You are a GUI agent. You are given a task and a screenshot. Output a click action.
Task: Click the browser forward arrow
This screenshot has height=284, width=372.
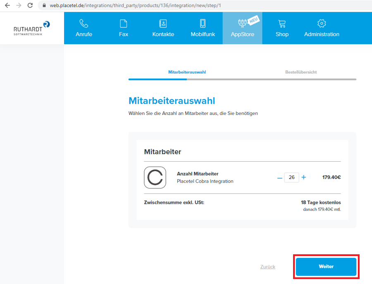click(19, 5)
